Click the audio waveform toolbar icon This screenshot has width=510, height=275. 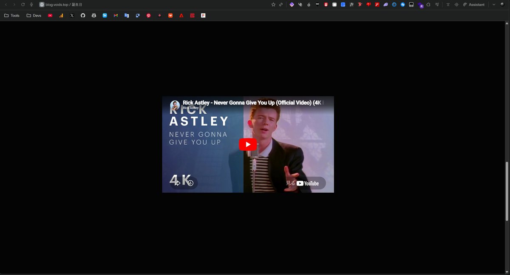(x=456, y=5)
